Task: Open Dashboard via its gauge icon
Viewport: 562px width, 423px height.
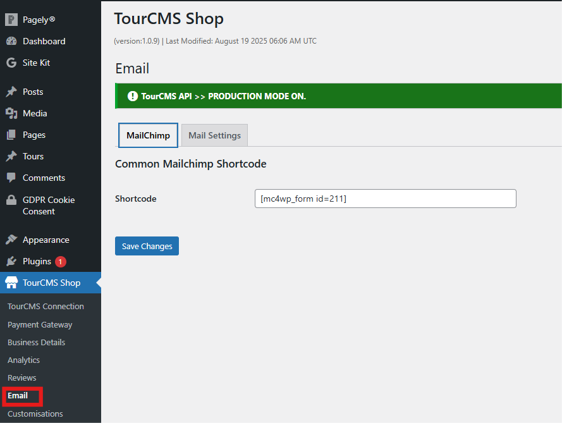Action: click(x=11, y=41)
